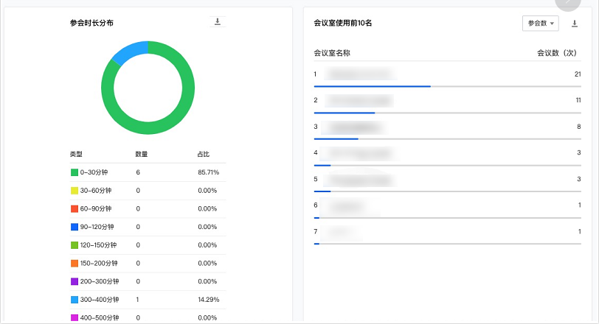Select the red 60-90分钟 legend swatch
The width and height of the screenshot is (599, 324).
coord(75,209)
